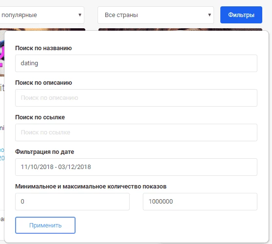This screenshot has height=244, width=272.
Task: Open the date range field 11/10/2018 - 03/12/2018
Action: click(136, 167)
